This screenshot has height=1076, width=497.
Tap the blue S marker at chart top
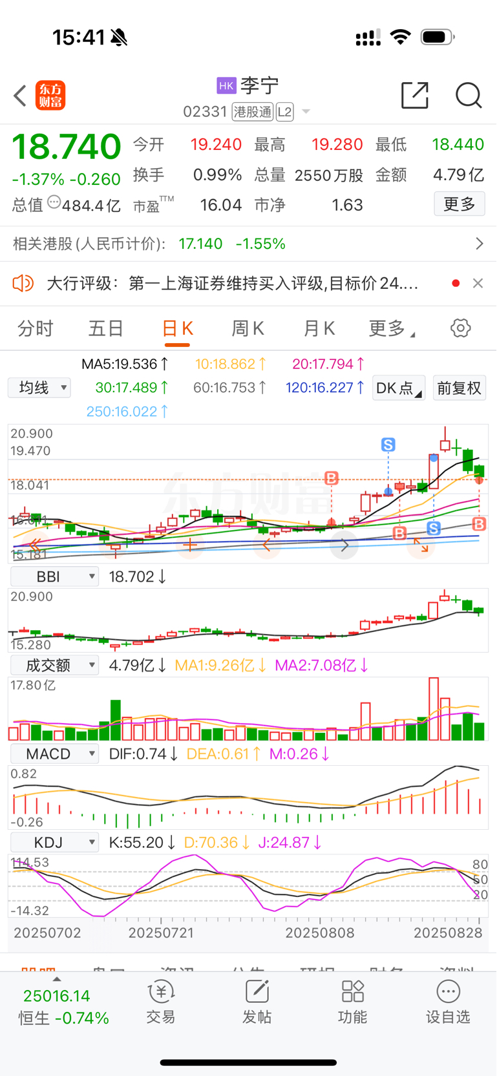click(388, 445)
